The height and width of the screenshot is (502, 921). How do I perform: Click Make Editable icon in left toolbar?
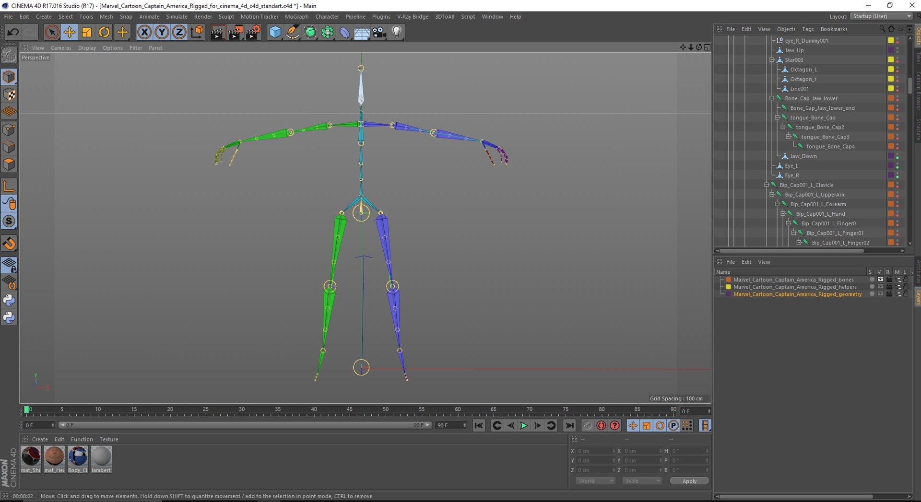click(9, 55)
